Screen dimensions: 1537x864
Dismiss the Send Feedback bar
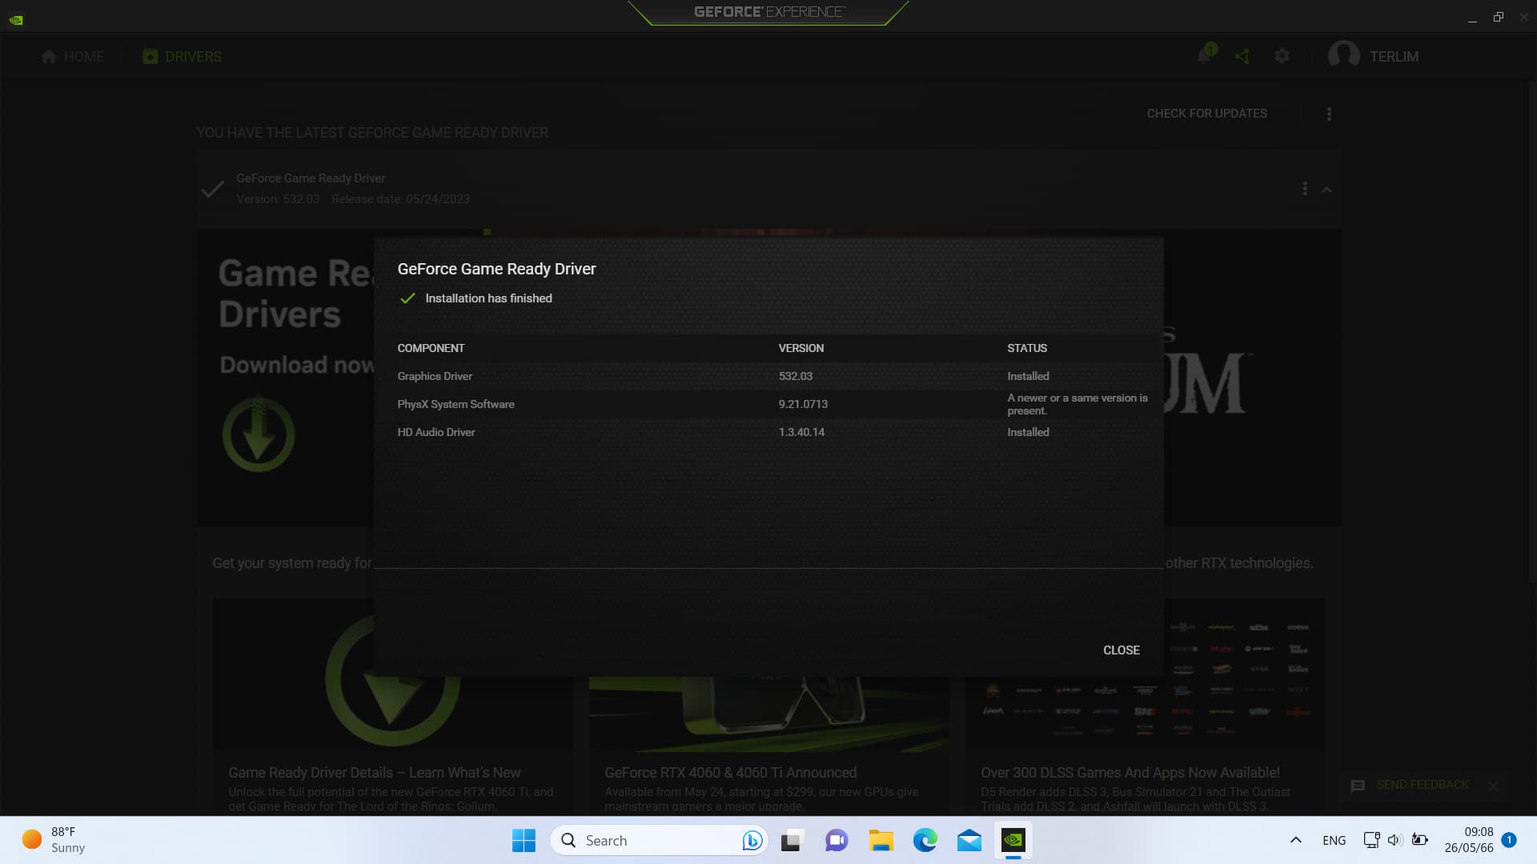(x=1493, y=786)
